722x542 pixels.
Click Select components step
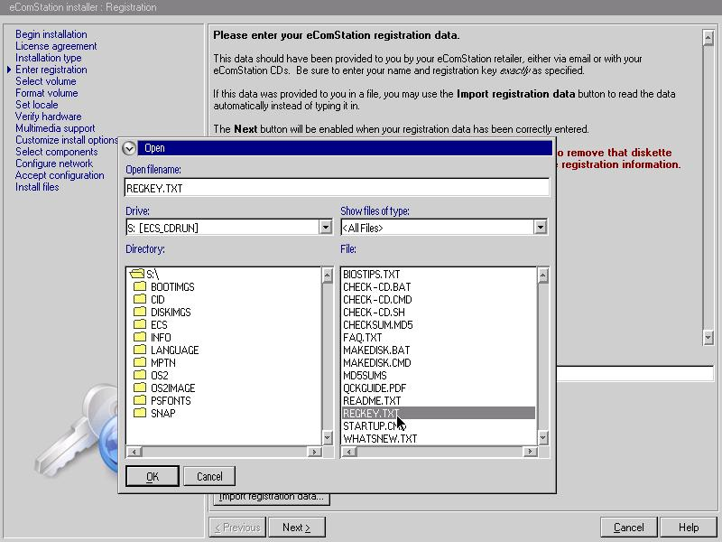pyautogui.click(x=57, y=152)
